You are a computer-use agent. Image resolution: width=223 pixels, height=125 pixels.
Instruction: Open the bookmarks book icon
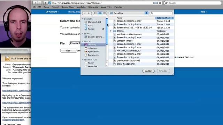tap(34, 7)
